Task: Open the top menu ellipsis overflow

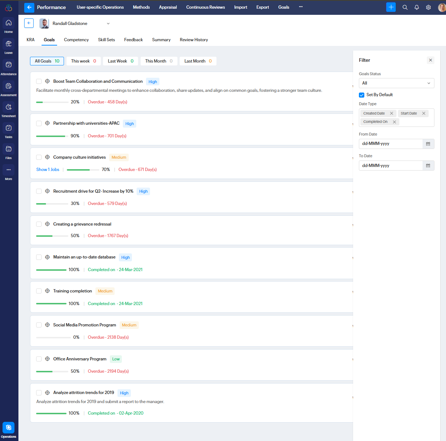Action: pos(301,7)
